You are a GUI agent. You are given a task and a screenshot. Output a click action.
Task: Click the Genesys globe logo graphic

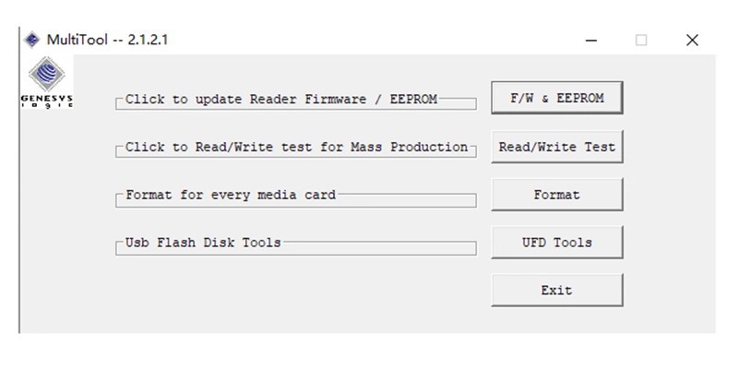tap(46, 75)
